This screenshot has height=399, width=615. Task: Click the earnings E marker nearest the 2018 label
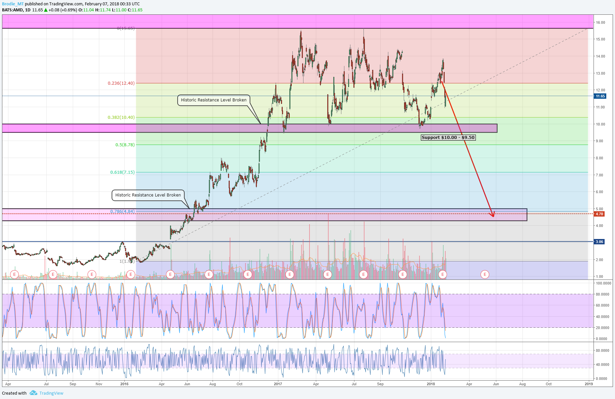click(x=443, y=274)
